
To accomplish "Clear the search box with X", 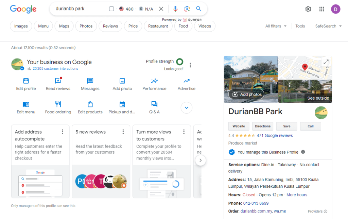I will tap(161, 9).
